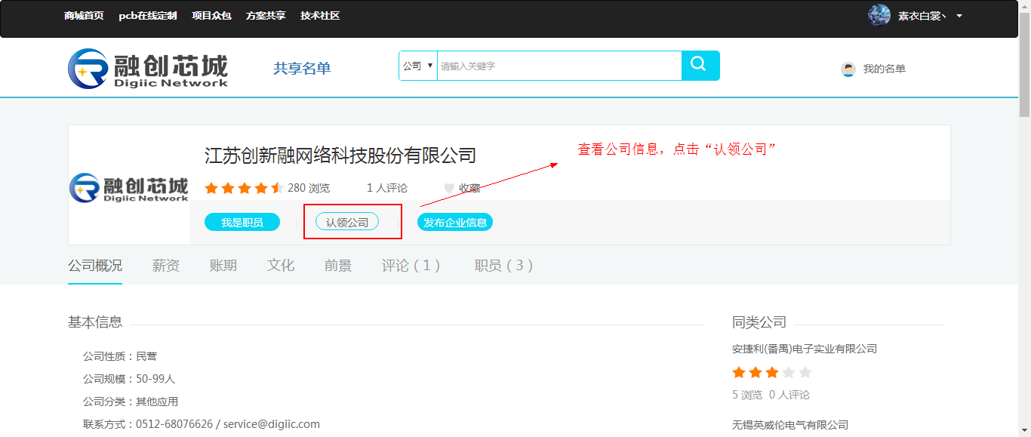The width and height of the screenshot is (1031, 437).
Task: Click the 公司性质：民营 row
Action: coord(120,356)
